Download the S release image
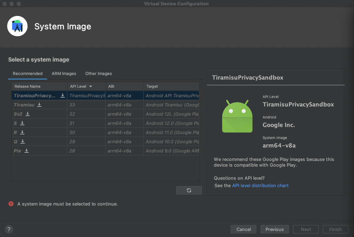The height and width of the screenshot is (237, 354). click(22, 123)
